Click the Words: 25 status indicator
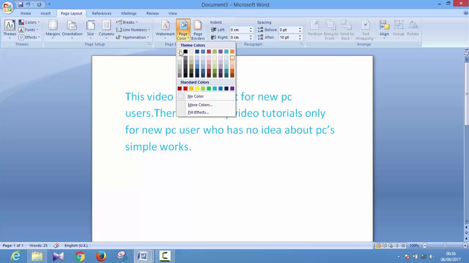 (38, 245)
